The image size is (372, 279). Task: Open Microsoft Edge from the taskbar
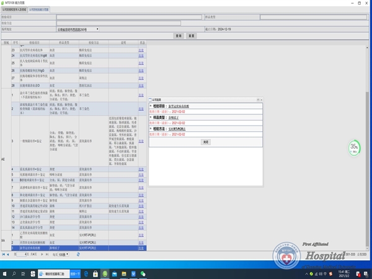86,274
